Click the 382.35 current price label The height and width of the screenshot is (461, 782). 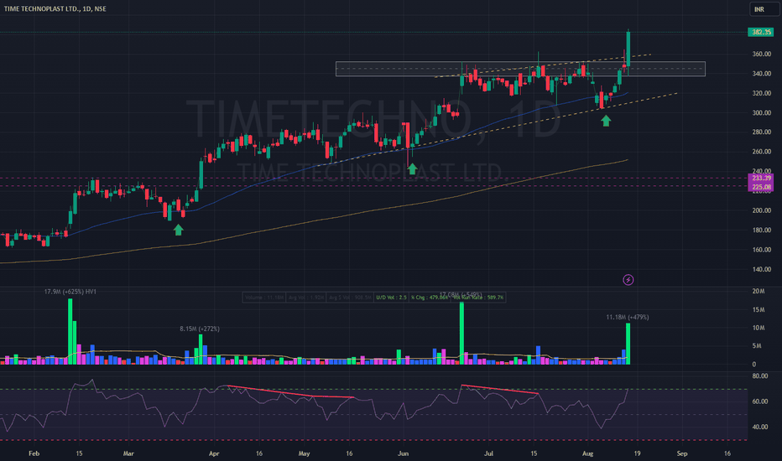tap(760, 32)
